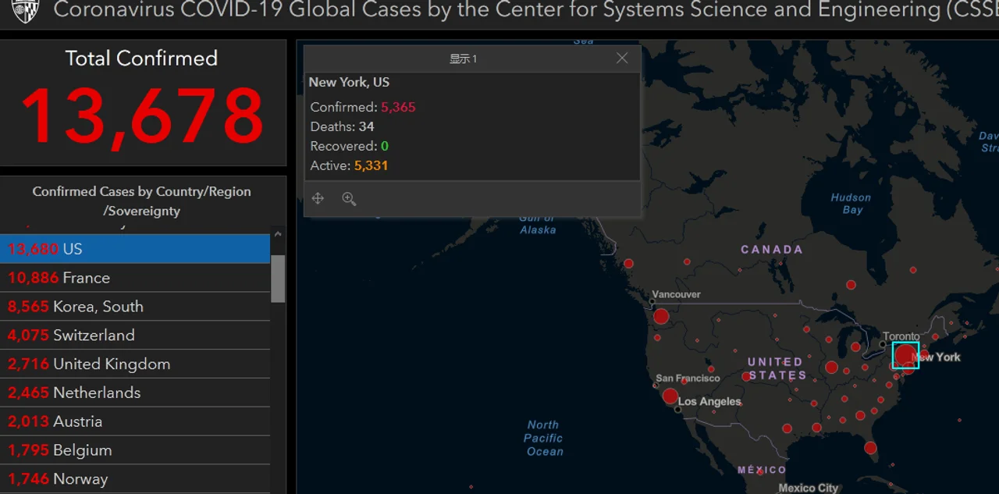Click the Confirmed Cases by Country/Region header
The image size is (999, 494).
tap(142, 201)
